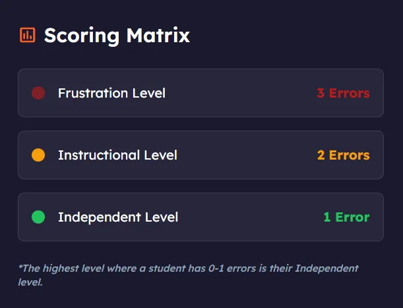This screenshot has height=308, width=403.
Task: Click the red 3 Errors value
Action: [x=344, y=93]
